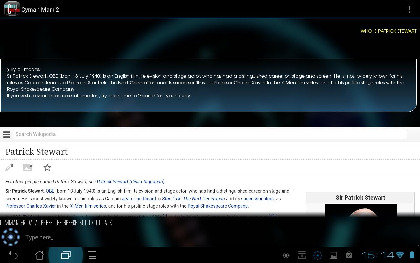Open the Wikipedia hamburger menu
Image resolution: width=420 pixels, height=263 pixels.
(6, 134)
